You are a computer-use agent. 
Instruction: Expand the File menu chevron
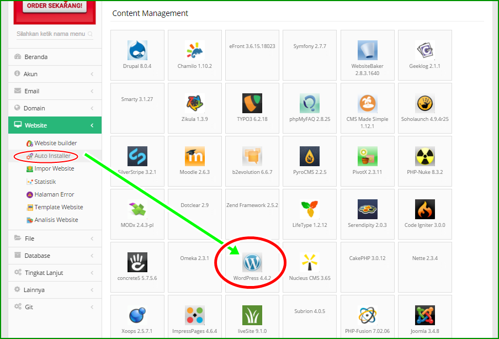(92, 239)
